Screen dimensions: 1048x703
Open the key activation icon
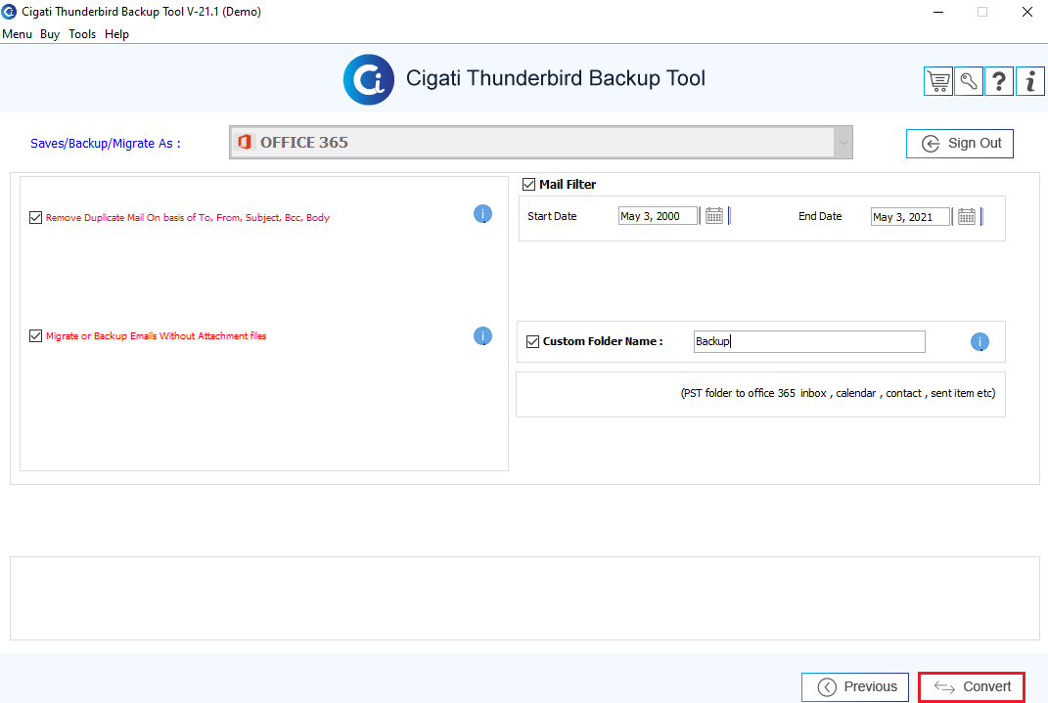969,81
